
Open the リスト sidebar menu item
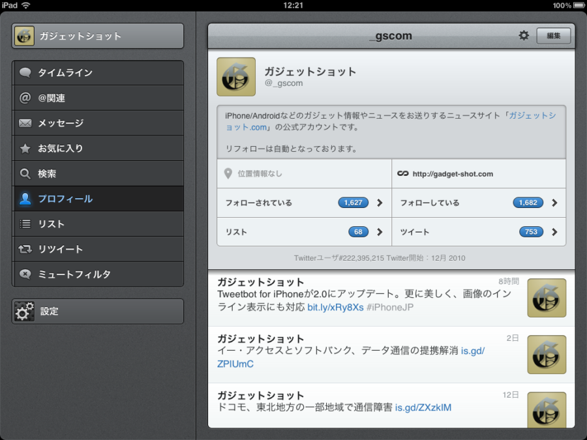click(x=98, y=224)
